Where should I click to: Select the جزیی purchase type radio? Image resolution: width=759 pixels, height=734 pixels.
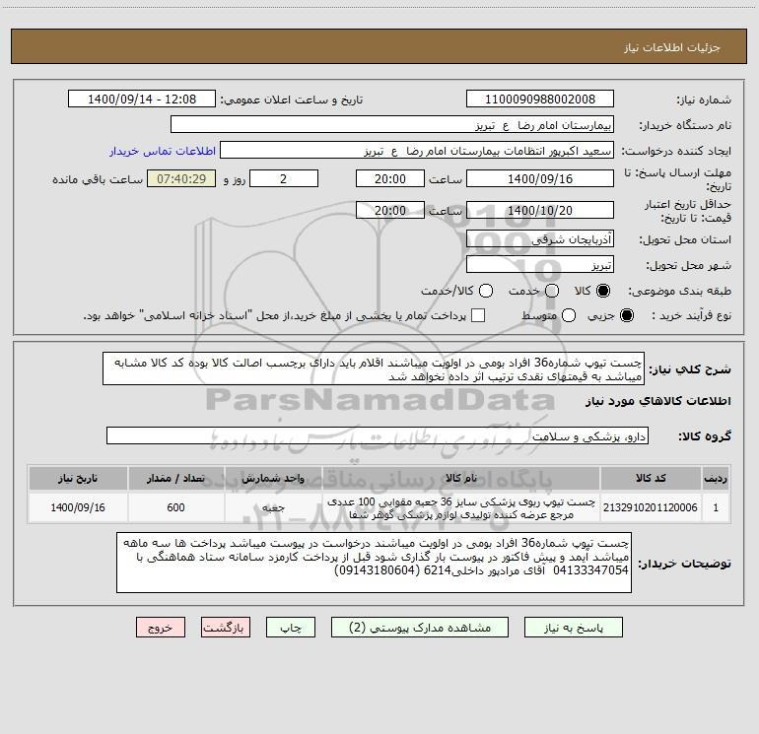[x=626, y=315]
